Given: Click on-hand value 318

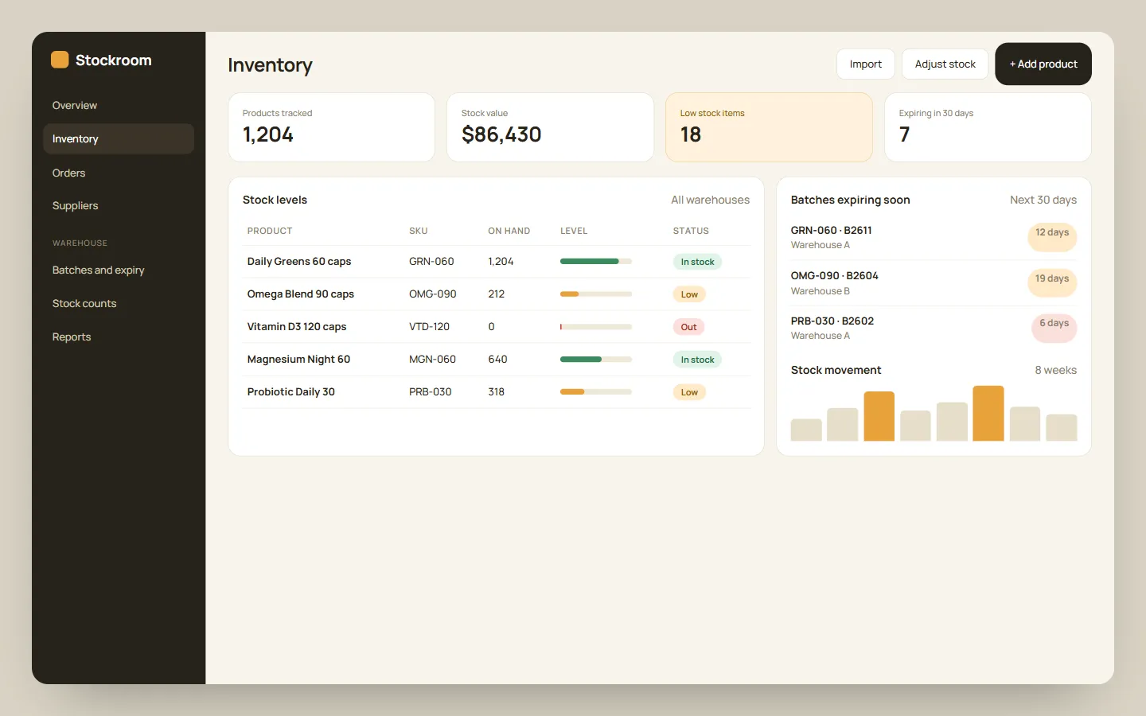Looking at the screenshot, I should [x=497, y=391].
